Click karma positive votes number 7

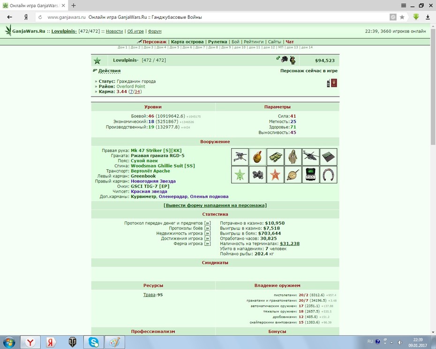tap(131, 91)
